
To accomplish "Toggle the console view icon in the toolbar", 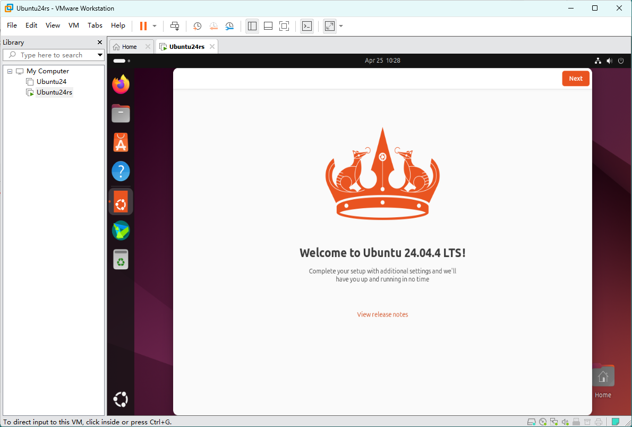I will coord(307,26).
